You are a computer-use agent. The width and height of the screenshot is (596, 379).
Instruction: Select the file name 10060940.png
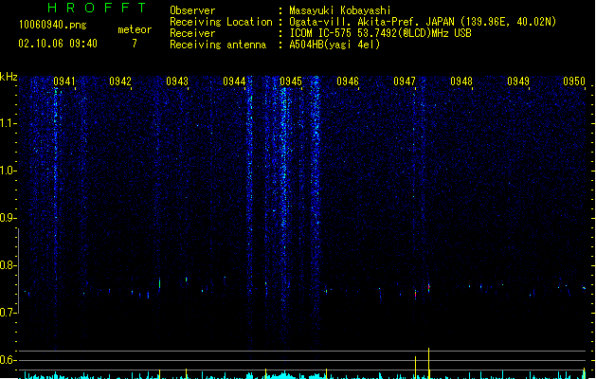click(53, 25)
